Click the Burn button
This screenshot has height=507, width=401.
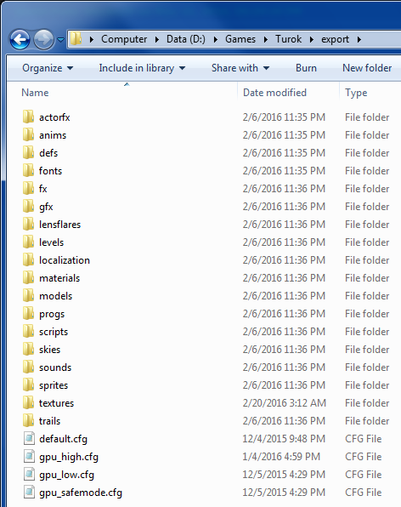pos(306,68)
